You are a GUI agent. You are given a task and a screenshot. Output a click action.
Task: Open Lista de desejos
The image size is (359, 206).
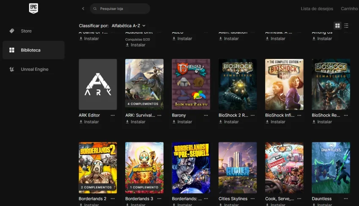tap(317, 9)
